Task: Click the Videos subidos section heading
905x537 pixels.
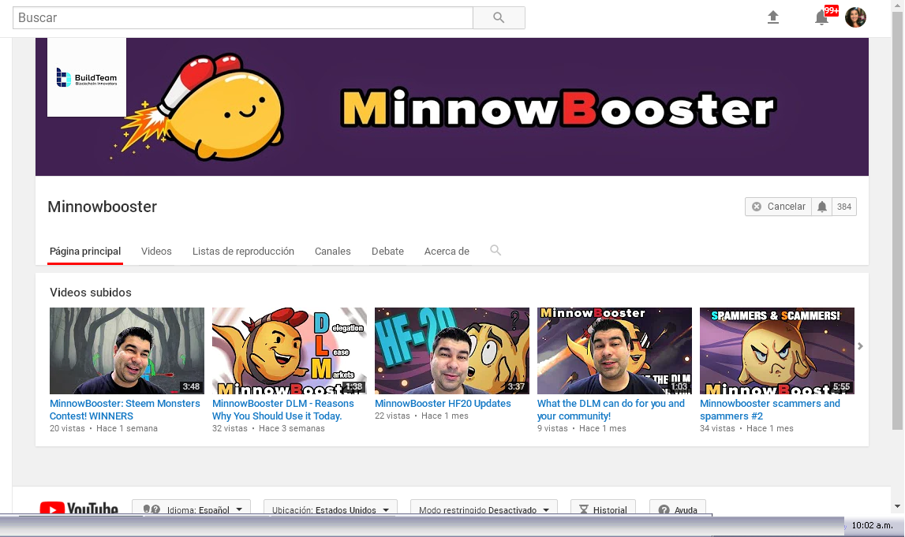Action: pos(91,293)
